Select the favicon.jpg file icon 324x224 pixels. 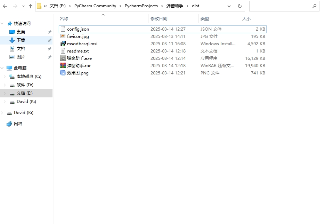click(63, 36)
